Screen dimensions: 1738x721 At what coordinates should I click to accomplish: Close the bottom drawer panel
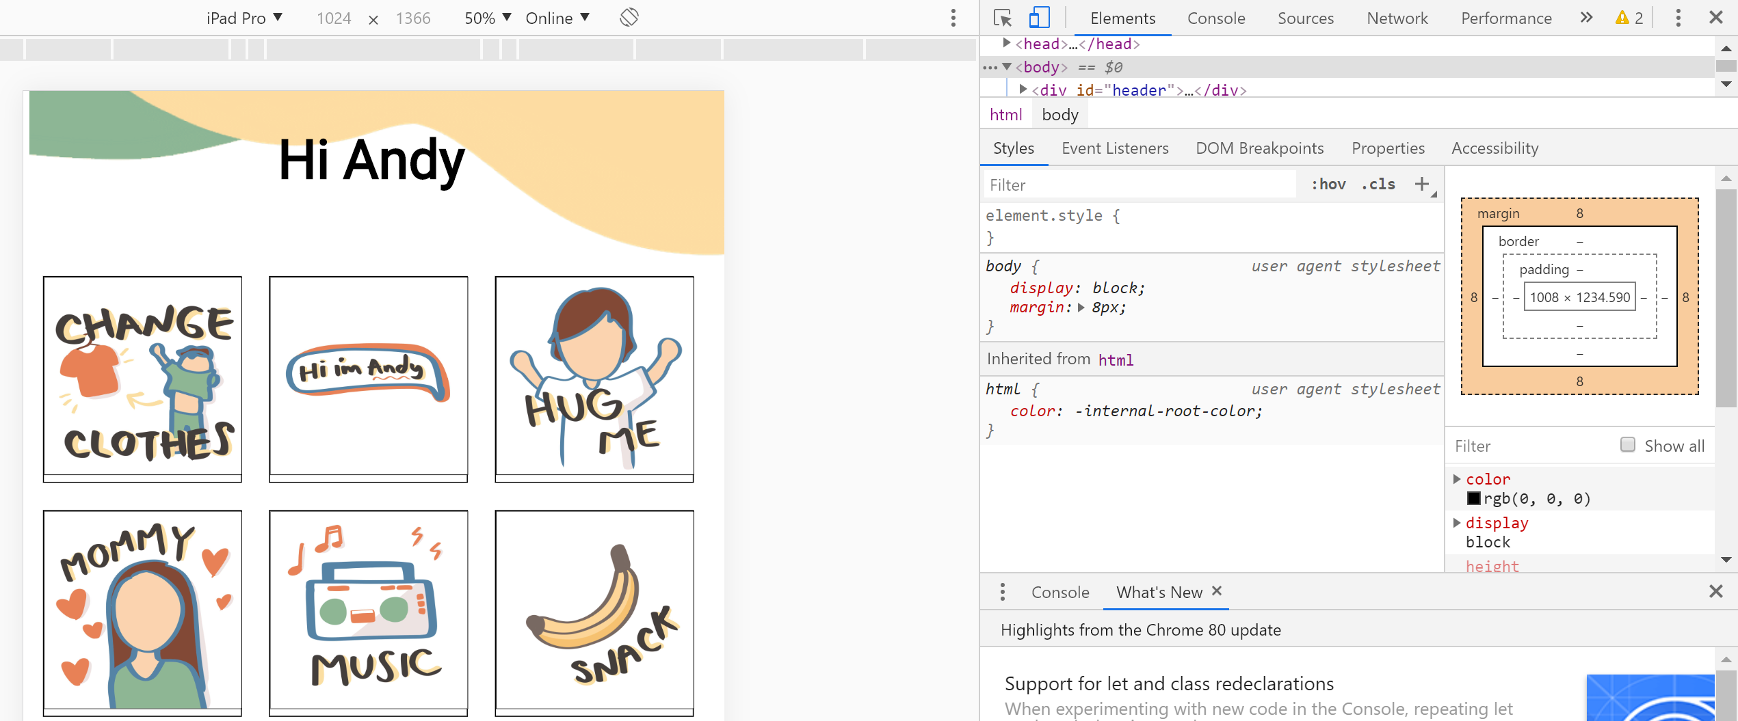click(1716, 591)
